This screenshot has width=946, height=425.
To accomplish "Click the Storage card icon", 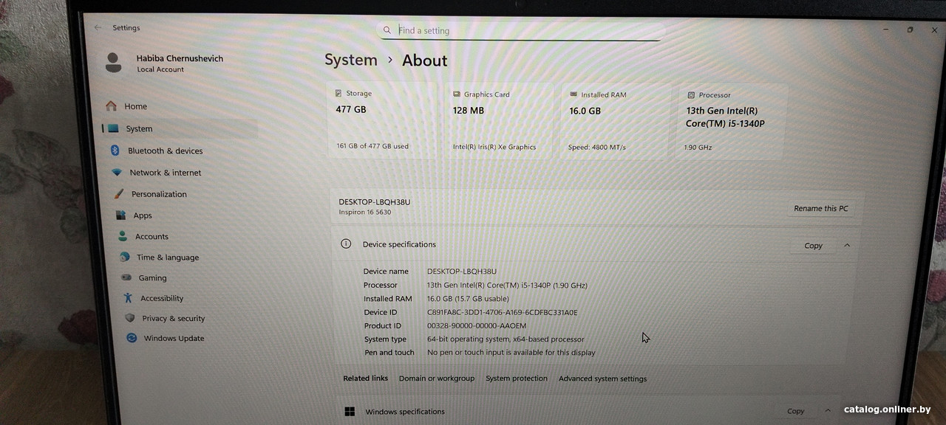I will click(338, 94).
